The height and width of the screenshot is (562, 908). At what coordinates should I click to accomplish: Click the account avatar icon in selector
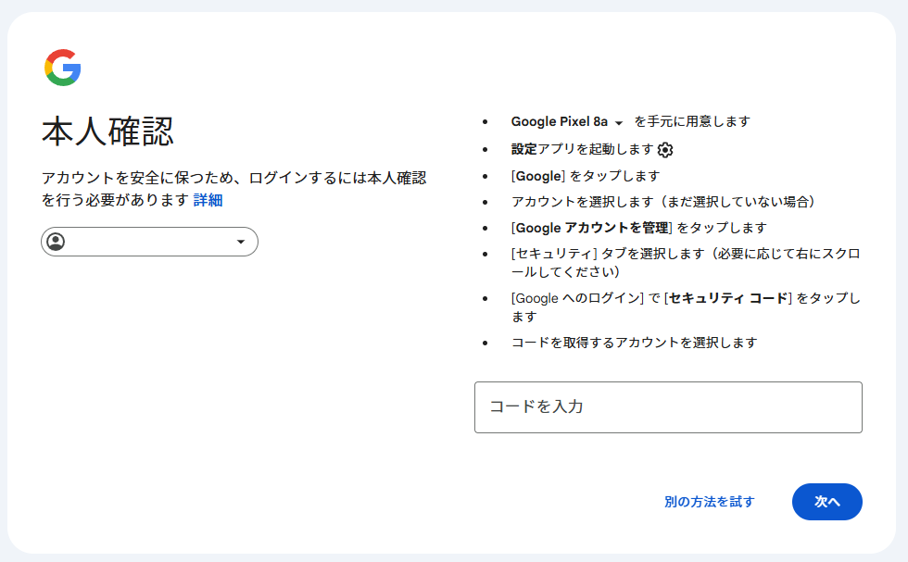point(57,242)
